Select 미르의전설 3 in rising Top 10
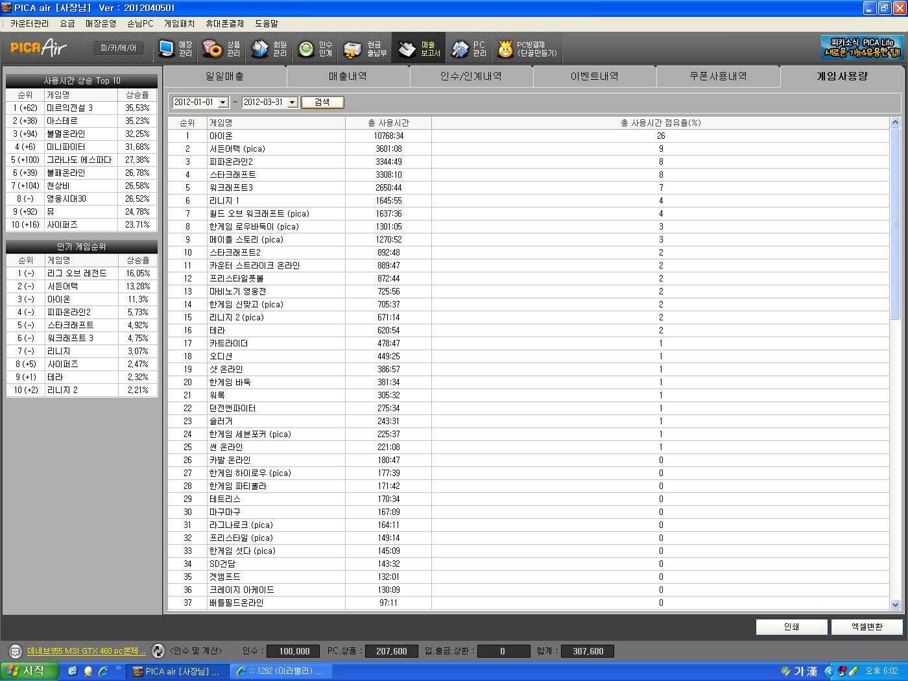This screenshot has height=681, width=908. (x=82, y=108)
